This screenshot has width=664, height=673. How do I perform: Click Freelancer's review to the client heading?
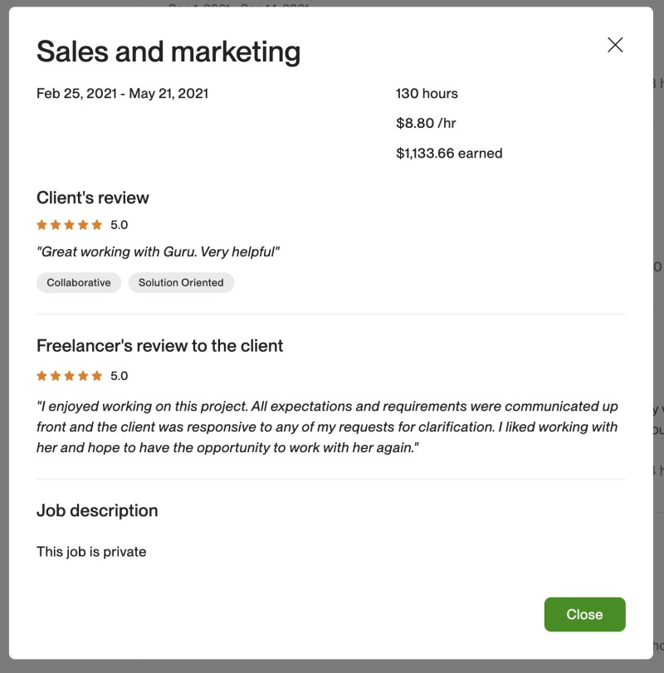pos(160,346)
